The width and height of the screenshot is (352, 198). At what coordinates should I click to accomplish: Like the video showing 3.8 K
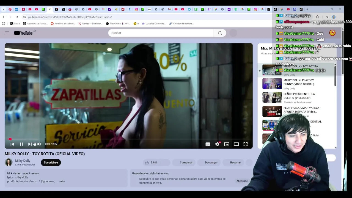(151, 163)
